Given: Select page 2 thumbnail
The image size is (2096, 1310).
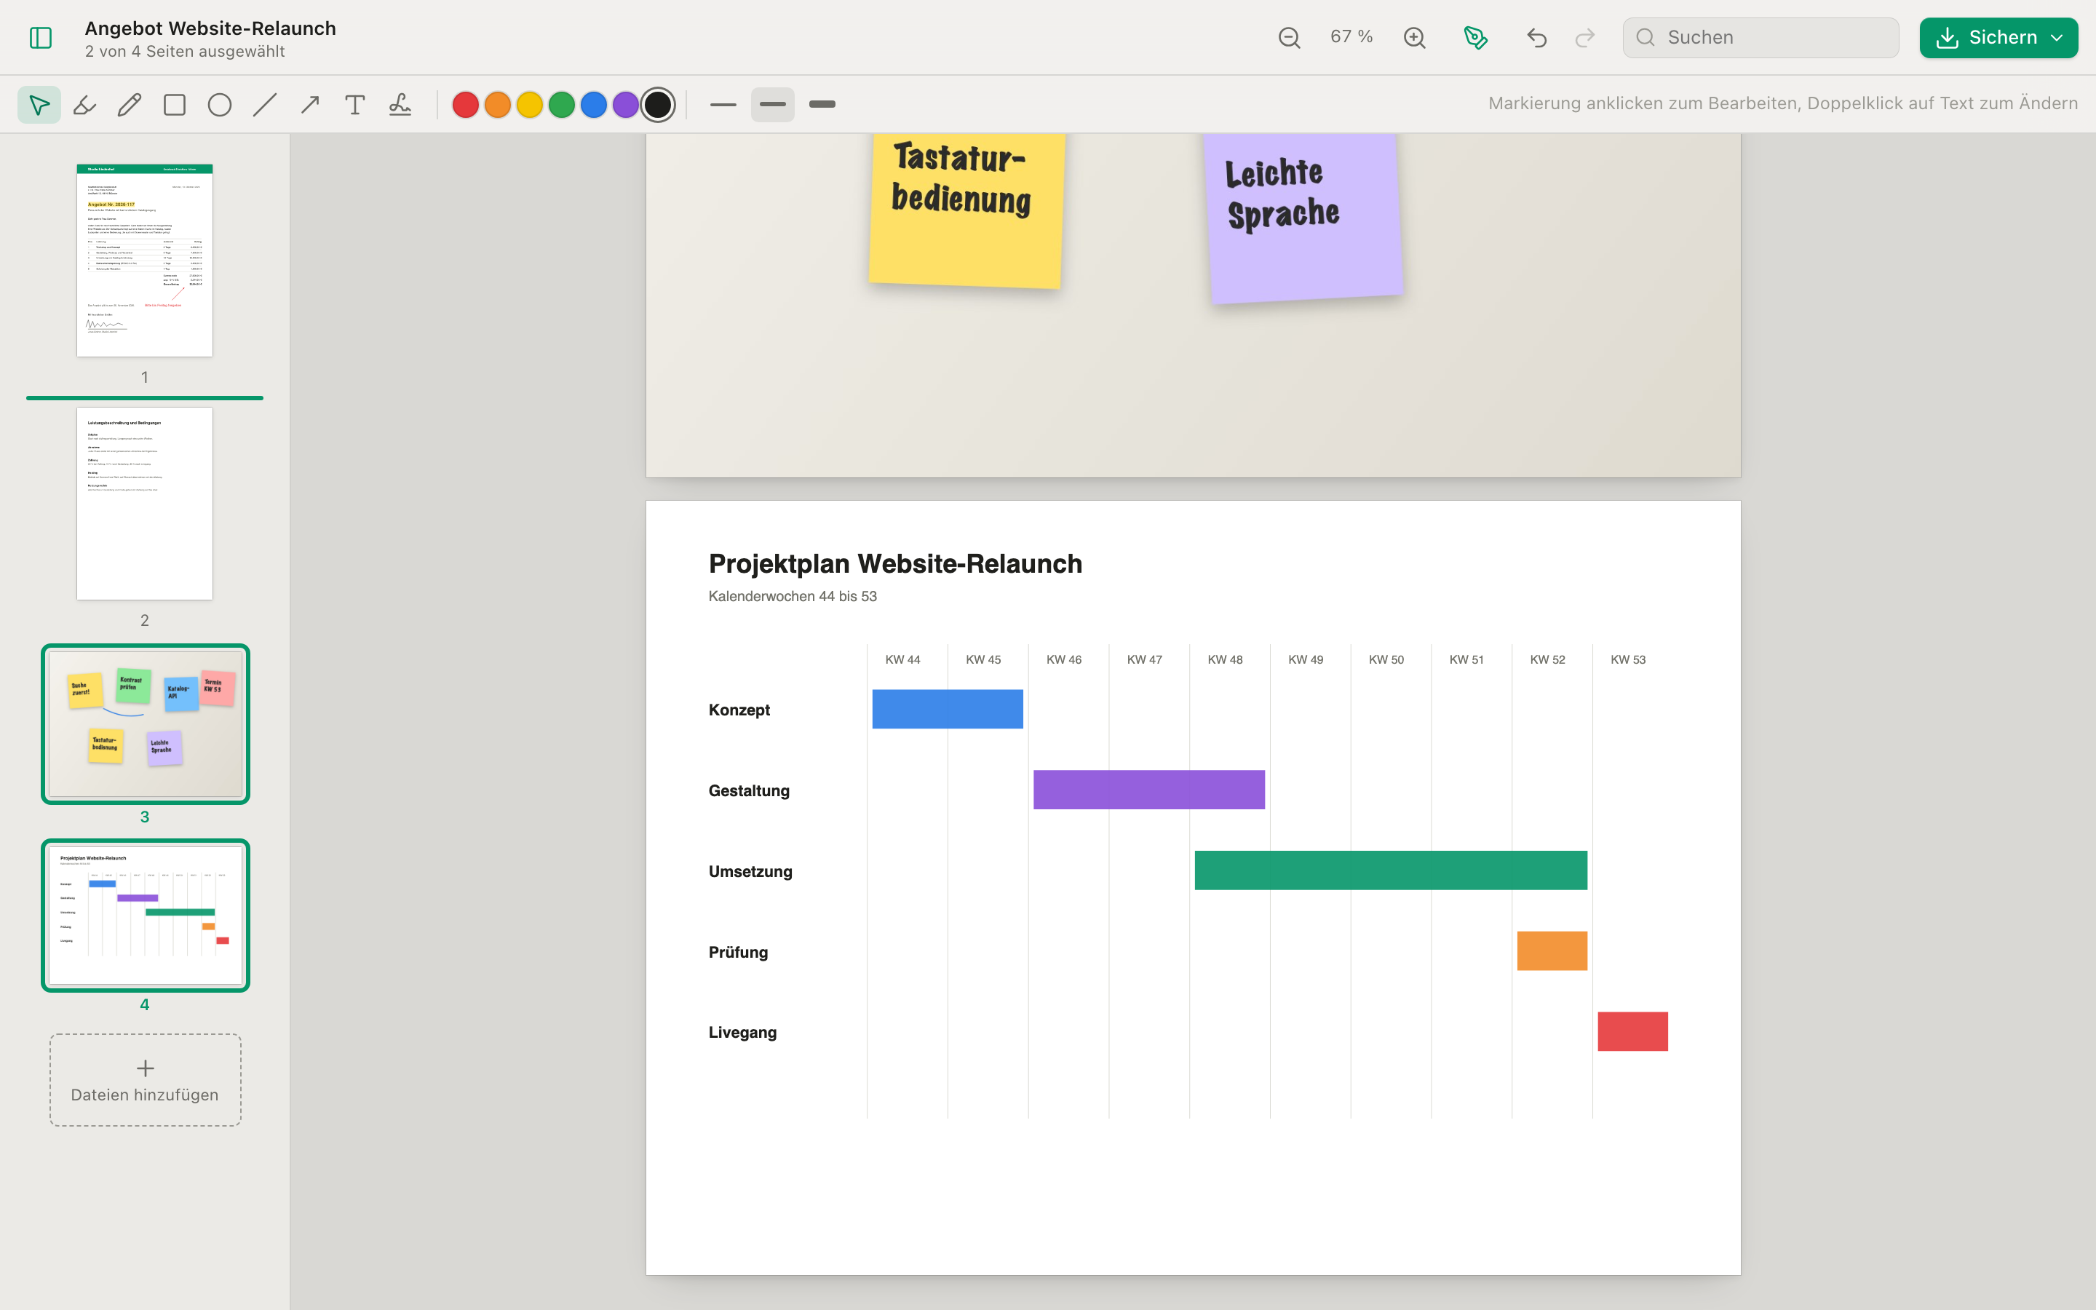Looking at the screenshot, I should 145,504.
